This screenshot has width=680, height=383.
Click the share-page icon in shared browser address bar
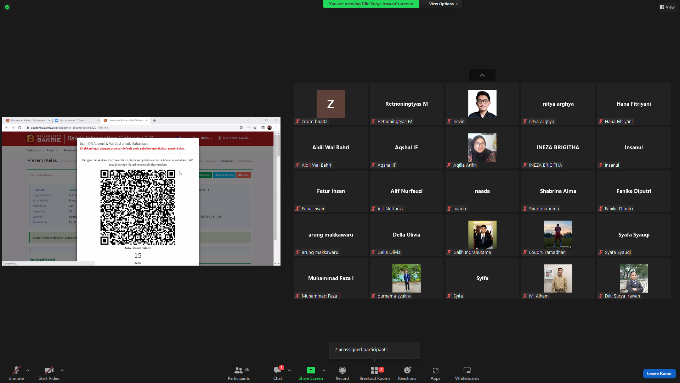click(248, 128)
